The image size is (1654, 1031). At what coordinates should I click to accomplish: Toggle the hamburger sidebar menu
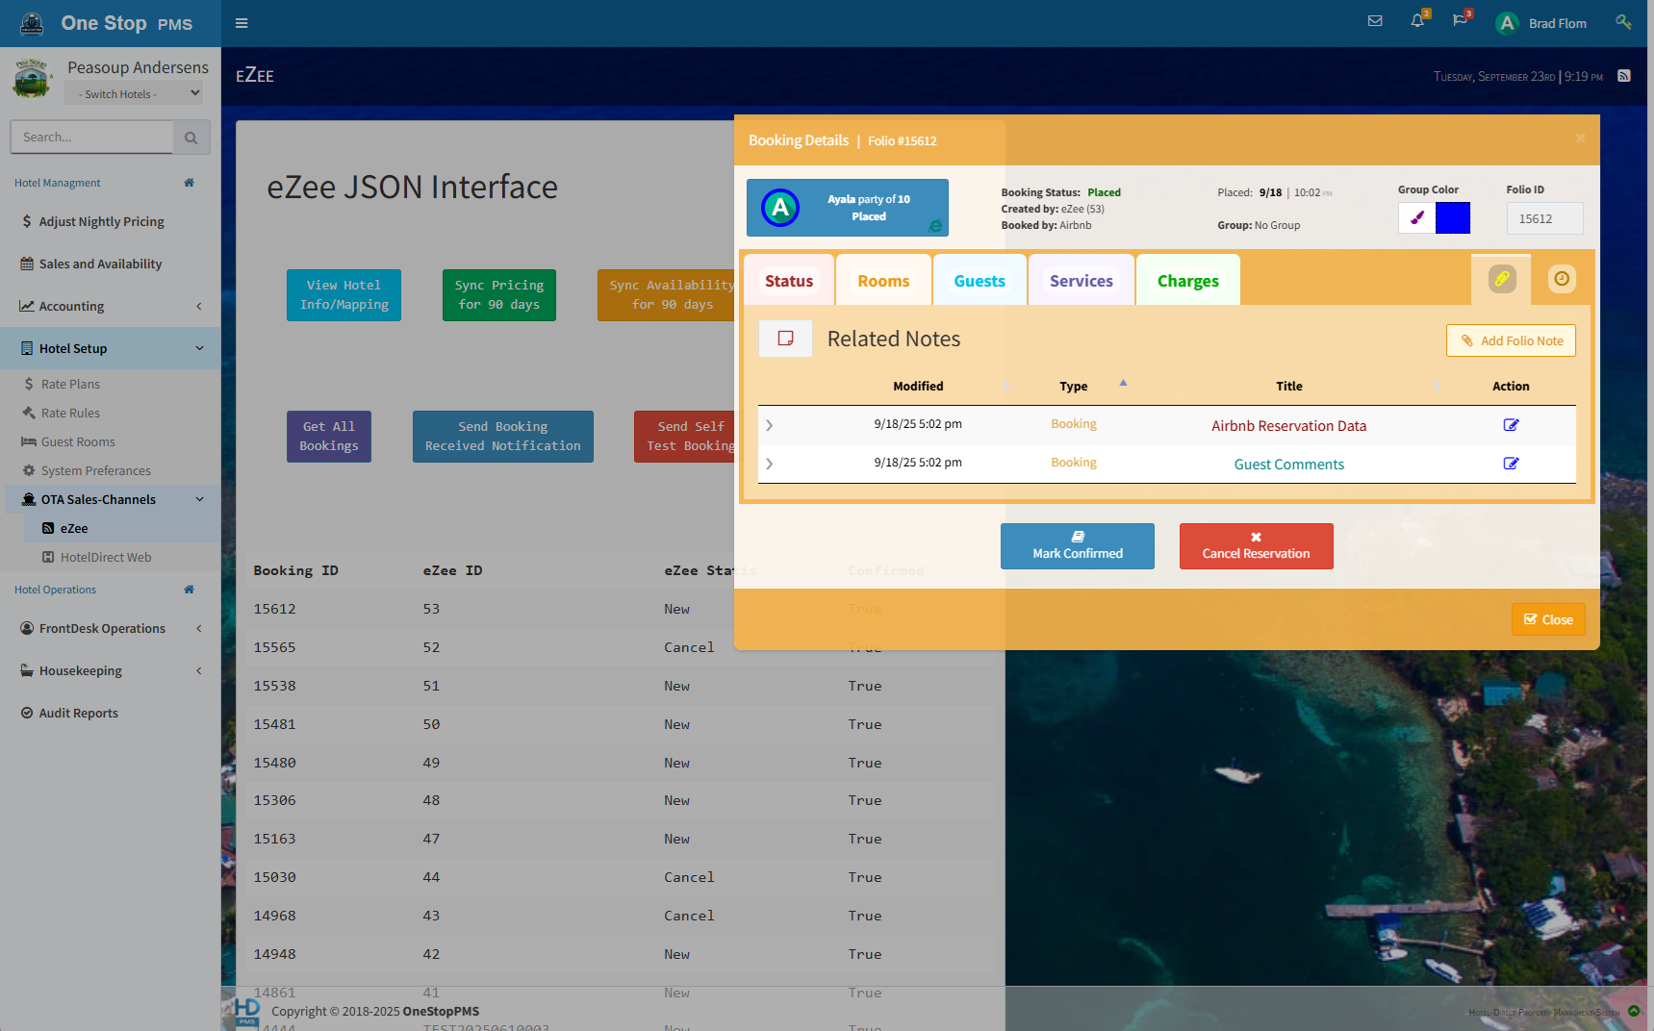pos(242,23)
